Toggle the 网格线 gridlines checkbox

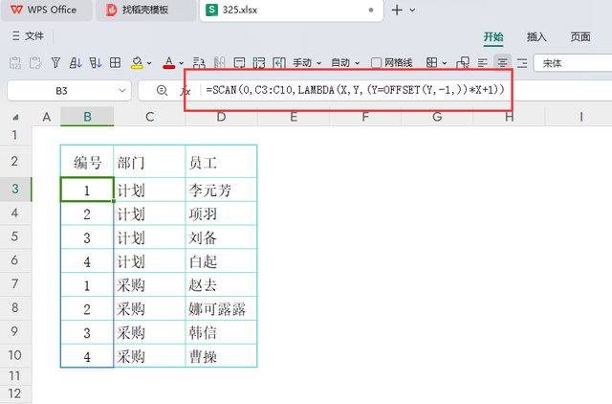(x=376, y=62)
